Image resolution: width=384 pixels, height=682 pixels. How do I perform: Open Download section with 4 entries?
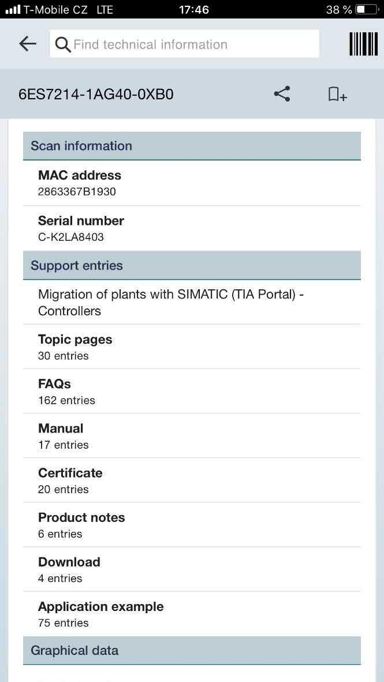(192, 569)
